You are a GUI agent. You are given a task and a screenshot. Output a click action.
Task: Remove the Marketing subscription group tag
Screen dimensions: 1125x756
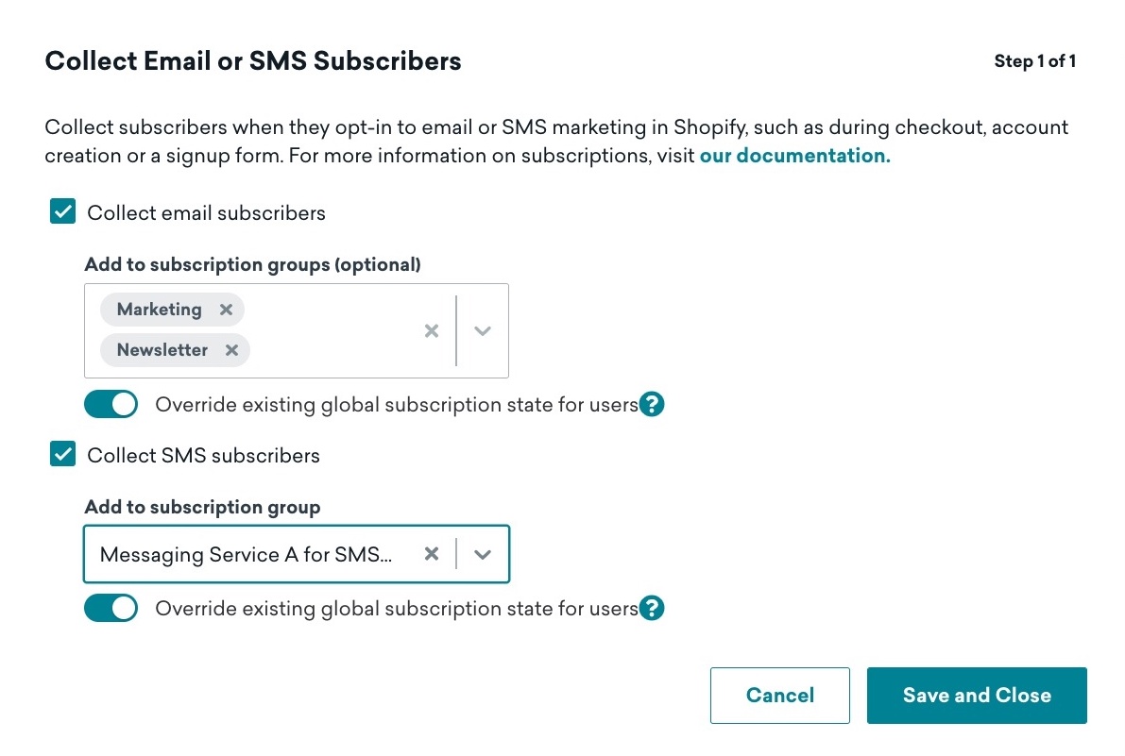226,310
